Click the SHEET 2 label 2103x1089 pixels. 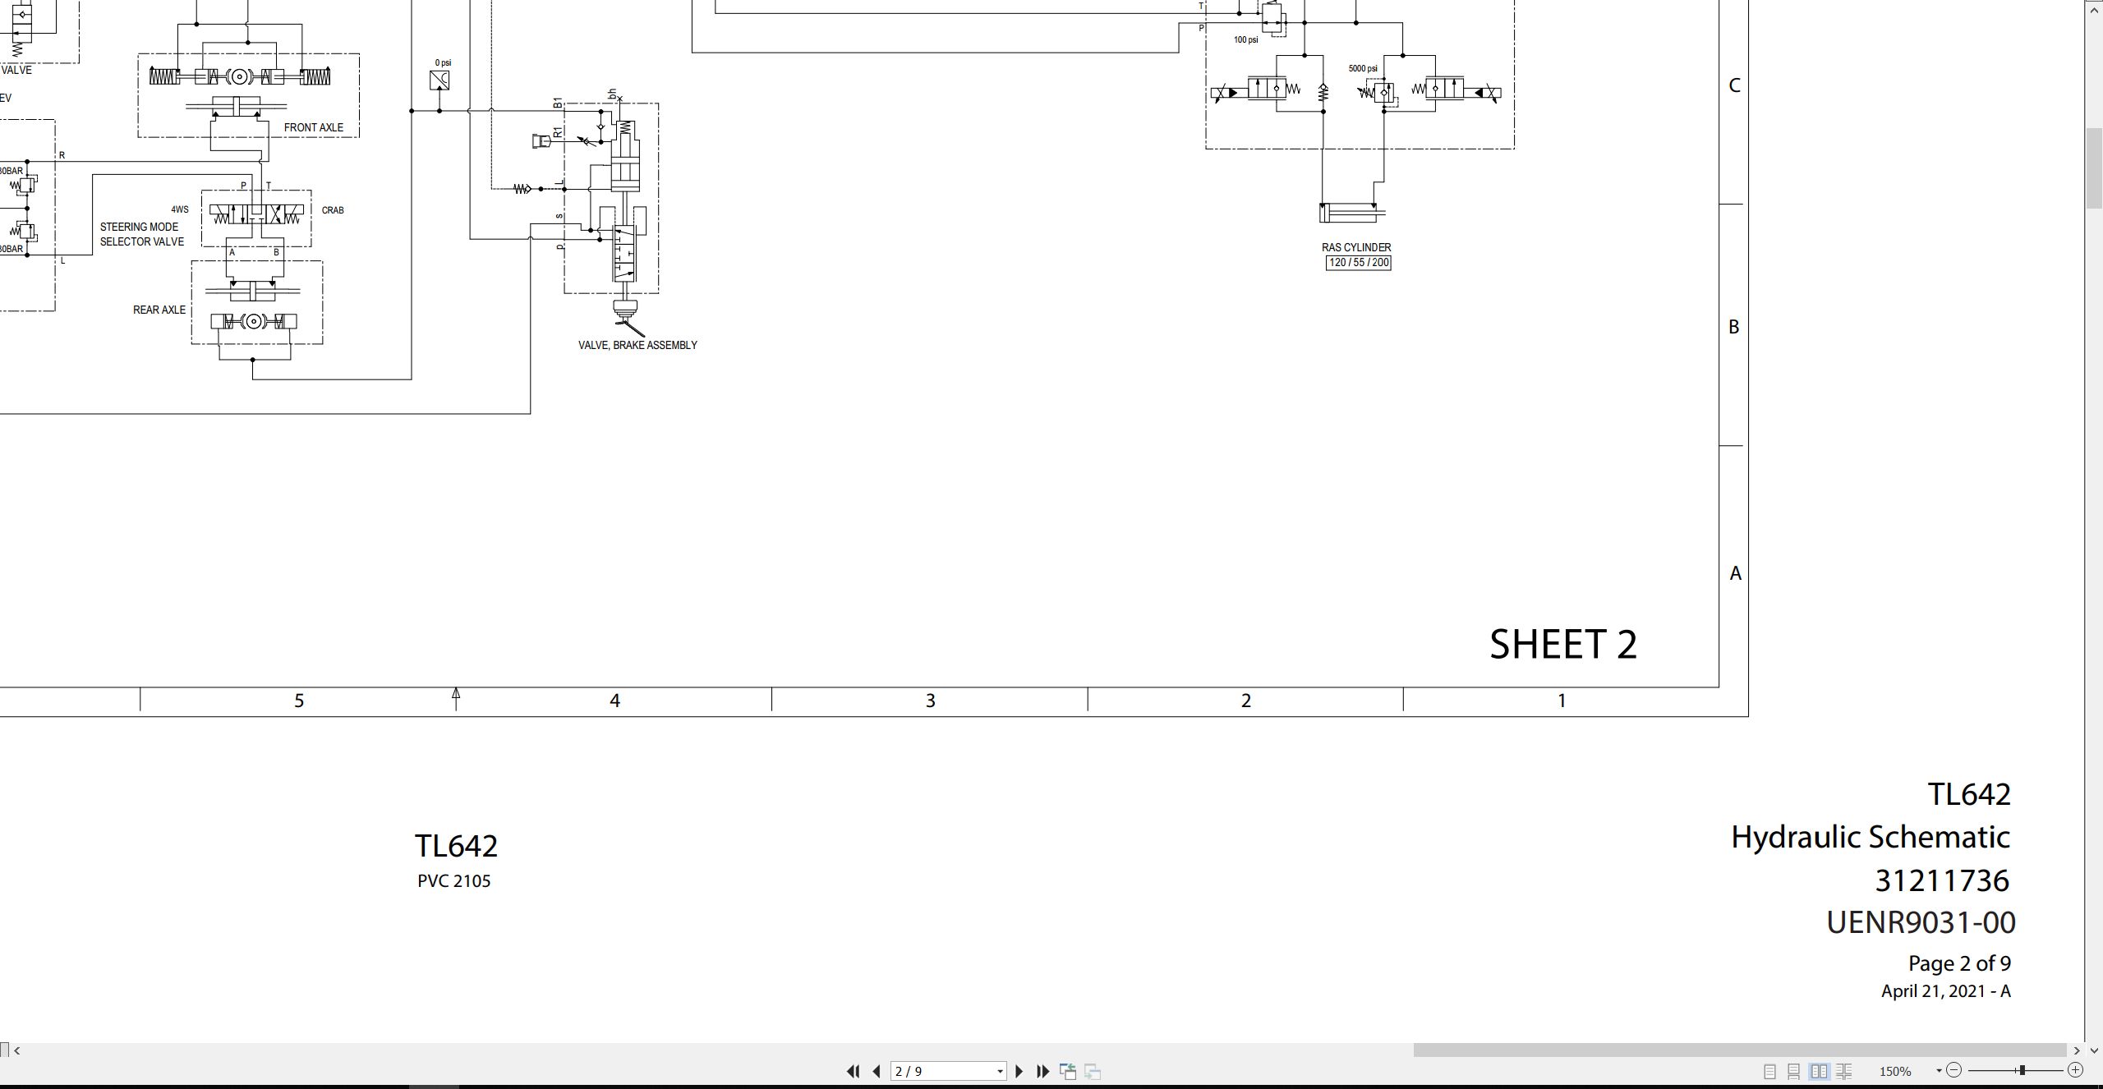click(x=1563, y=645)
